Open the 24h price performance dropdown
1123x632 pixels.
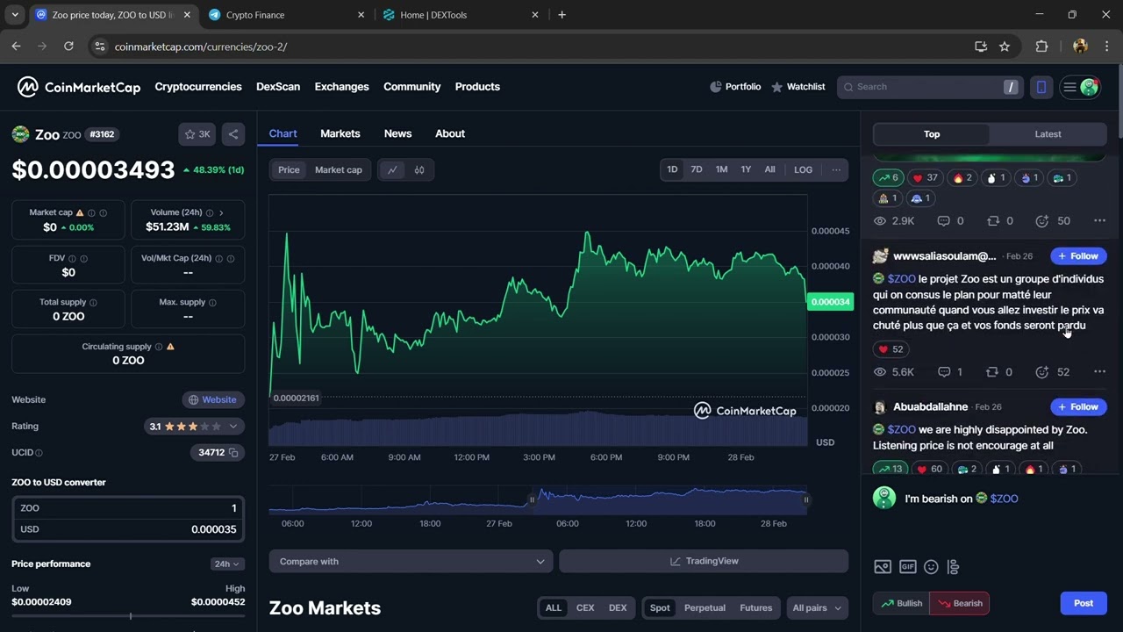pyautogui.click(x=227, y=564)
